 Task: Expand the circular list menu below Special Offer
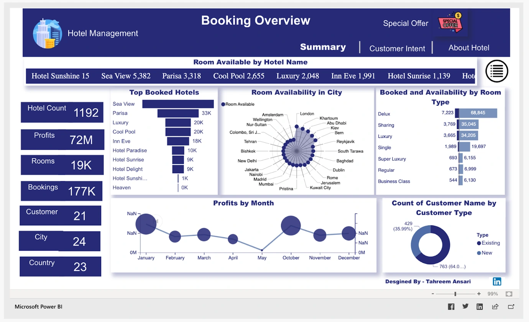click(496, 71)
